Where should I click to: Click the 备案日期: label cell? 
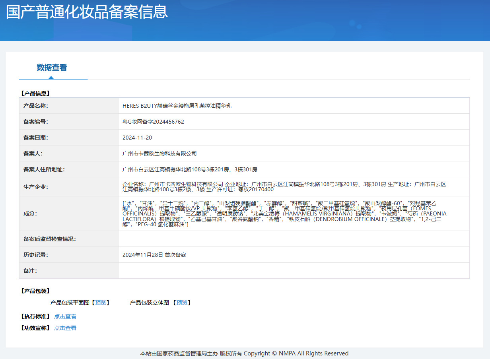pos(69,138)
